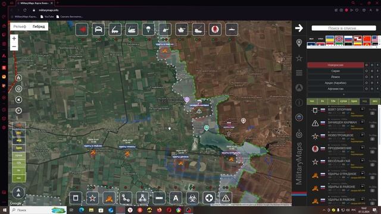Select the red infantry soldier icon
Image resolution: width=381 pixels, height=214 pixels.
click(x=215, y=29)
